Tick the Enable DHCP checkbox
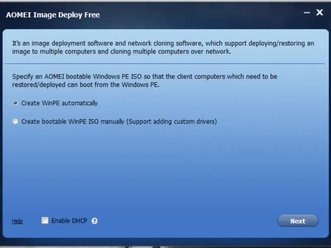The height and width of the screenshot is (248, 331). click(45, 220)
